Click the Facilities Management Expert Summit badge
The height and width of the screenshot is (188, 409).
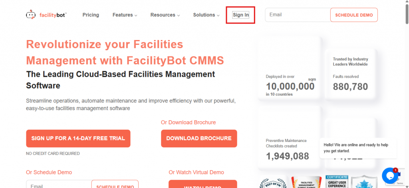tap(306, 182)
